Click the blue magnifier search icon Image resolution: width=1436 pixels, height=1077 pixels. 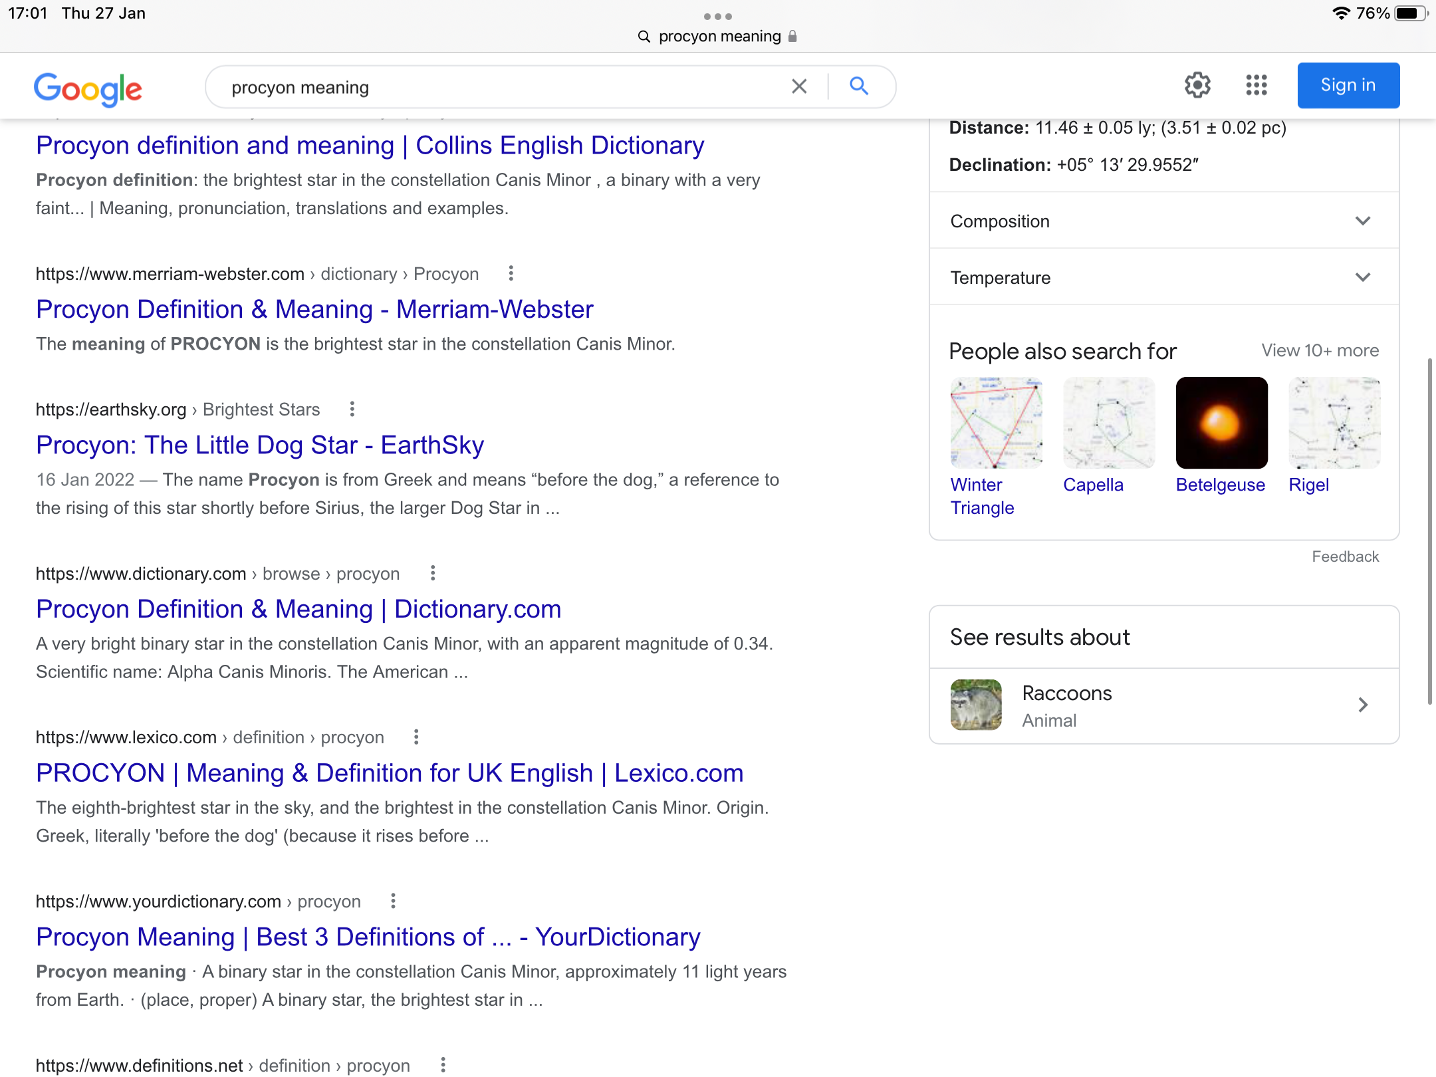tap(859, 86)
